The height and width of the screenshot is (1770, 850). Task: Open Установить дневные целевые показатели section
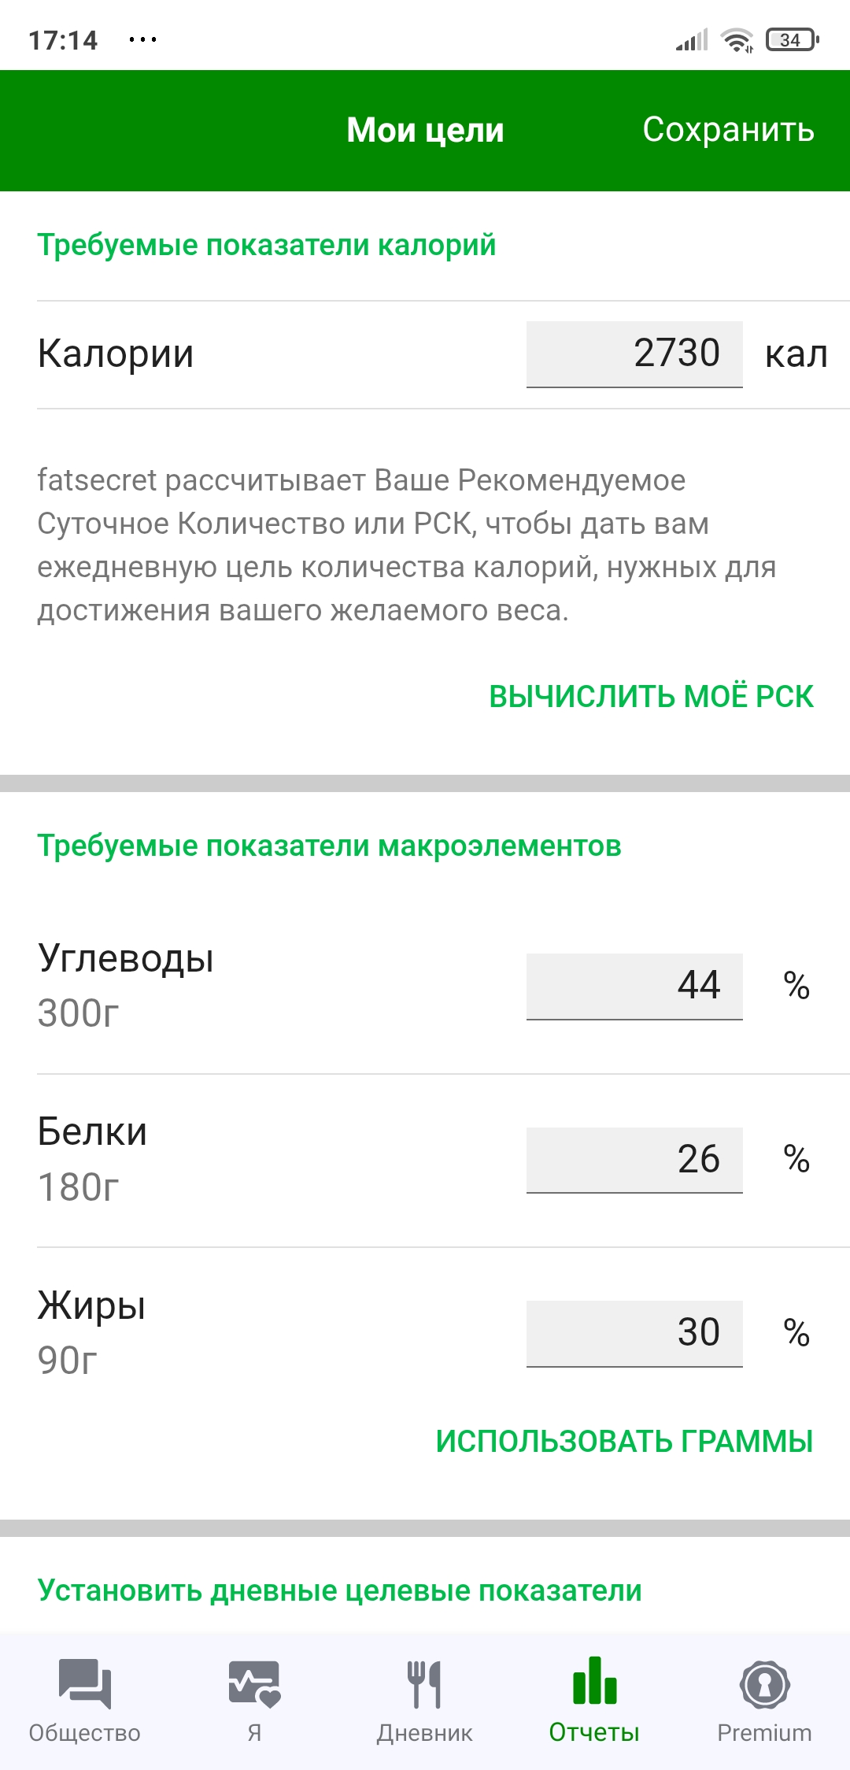point(340,1590)
